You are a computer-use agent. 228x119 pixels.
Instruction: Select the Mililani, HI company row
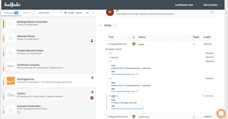pyautogui.click(x=49, y=38)
